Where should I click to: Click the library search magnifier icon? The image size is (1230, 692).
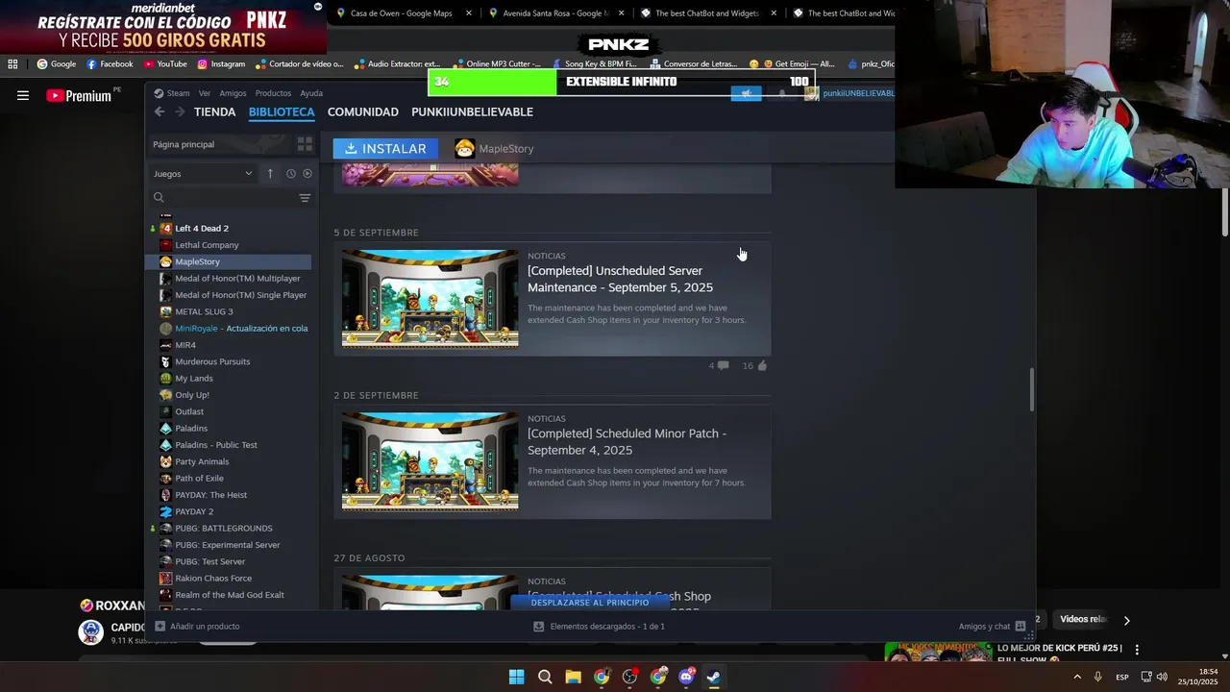click(x=159, y=198)
